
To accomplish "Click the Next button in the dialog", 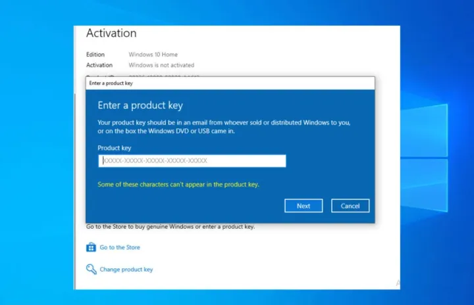I will coord(303,206).
